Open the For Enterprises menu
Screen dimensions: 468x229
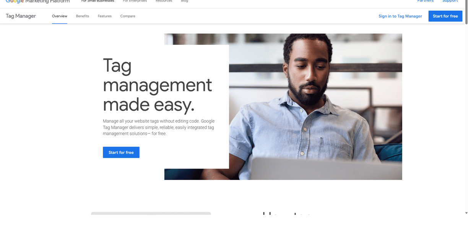135,1
